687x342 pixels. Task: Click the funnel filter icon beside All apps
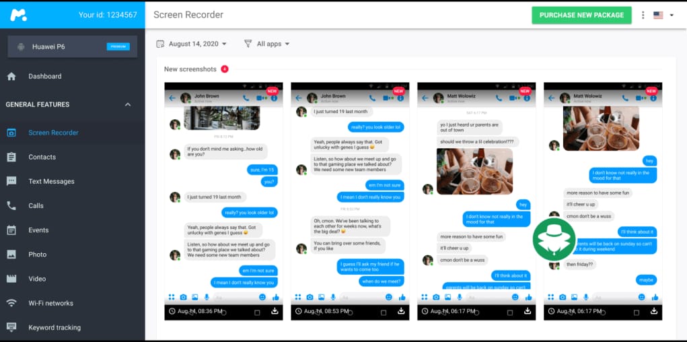click(248, 44)
